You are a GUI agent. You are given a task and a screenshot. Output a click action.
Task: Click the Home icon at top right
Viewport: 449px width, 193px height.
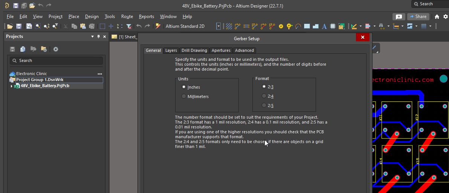(x=437, y=17)
